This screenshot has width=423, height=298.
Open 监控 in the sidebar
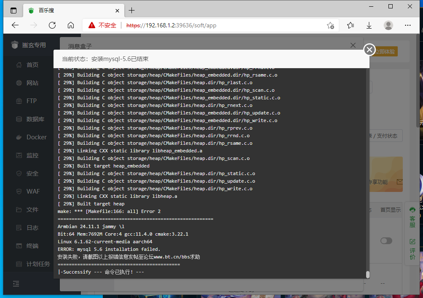pyautogui.click(x=32, y=155)
